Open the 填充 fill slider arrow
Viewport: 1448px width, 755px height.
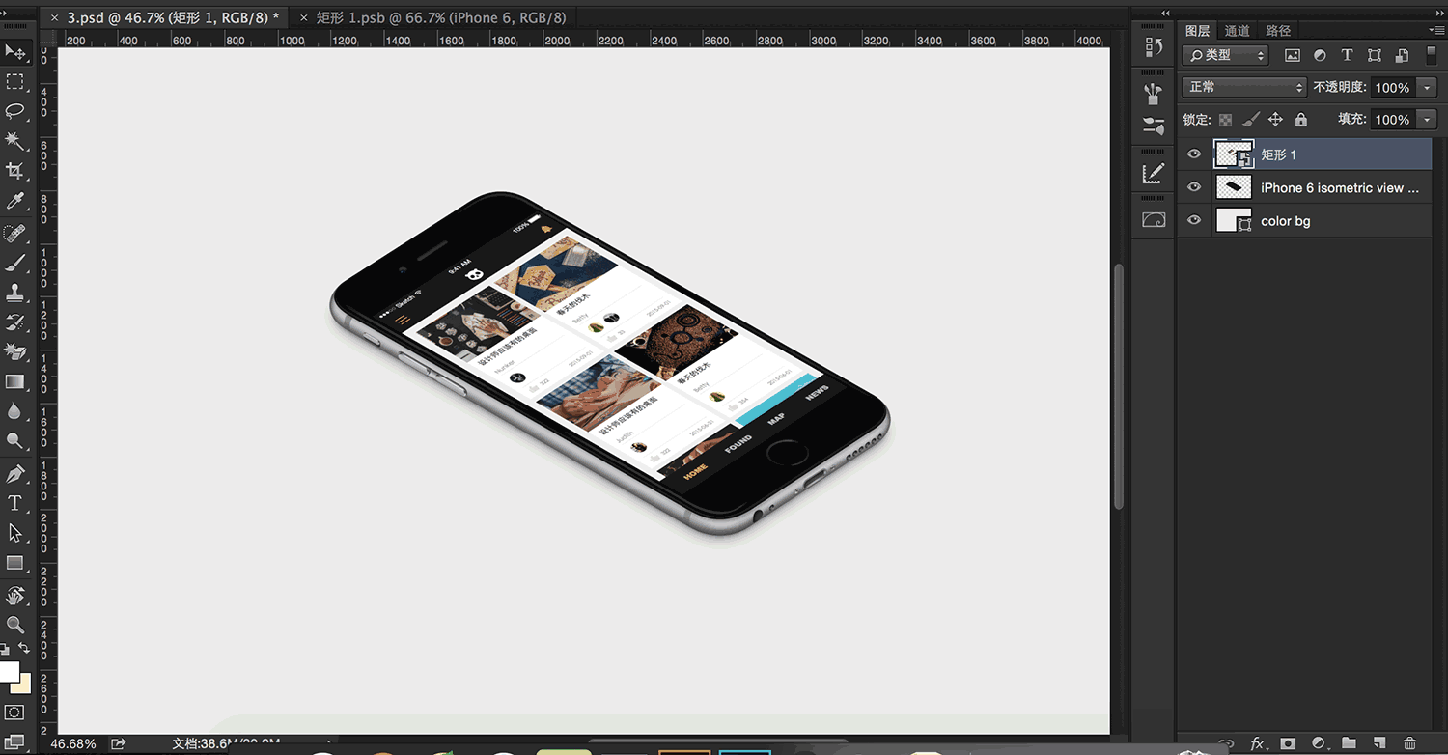(x=1428, y=120)
